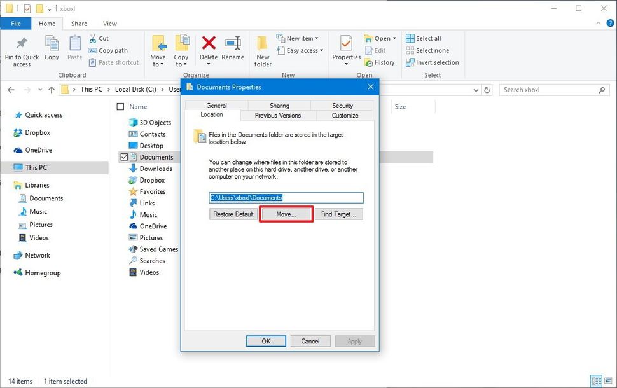The height and width of the screenshot is (388, 617).
Task: Uncheck the Documents item checkbox
Action: [126, 157]
